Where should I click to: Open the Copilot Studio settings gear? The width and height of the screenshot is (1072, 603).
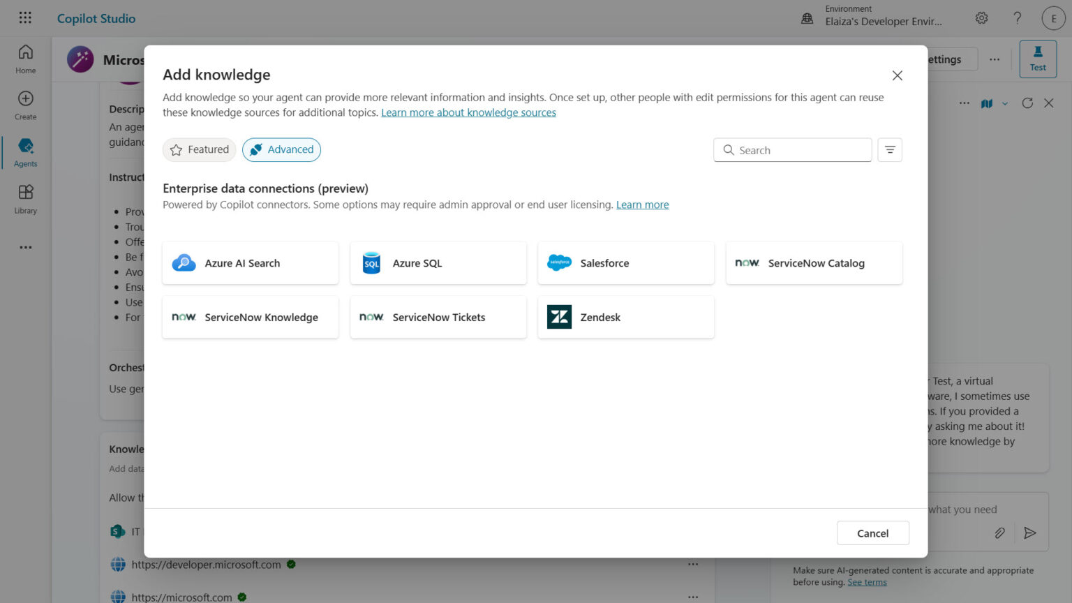click(x=981, y=17)
